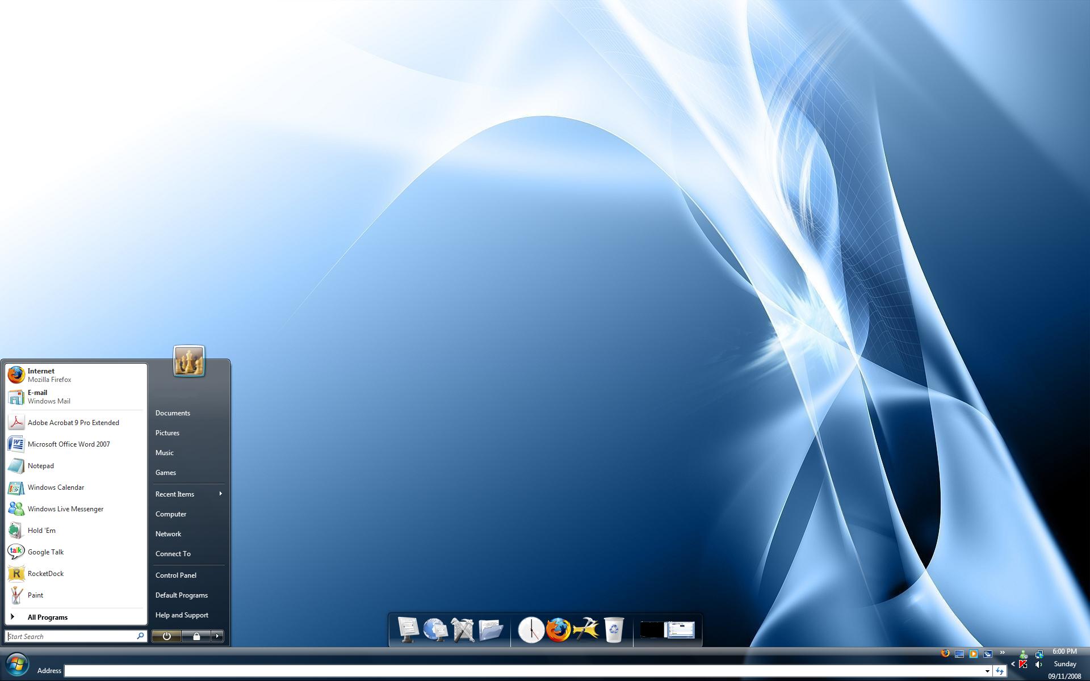Open the Recycle Bin in the dock

(614, 630)
